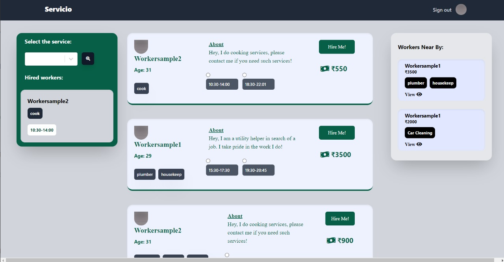Click the user avatar next to Sign out
The width and height of the screenshot is (504, 262).
(x=461, y=9)
